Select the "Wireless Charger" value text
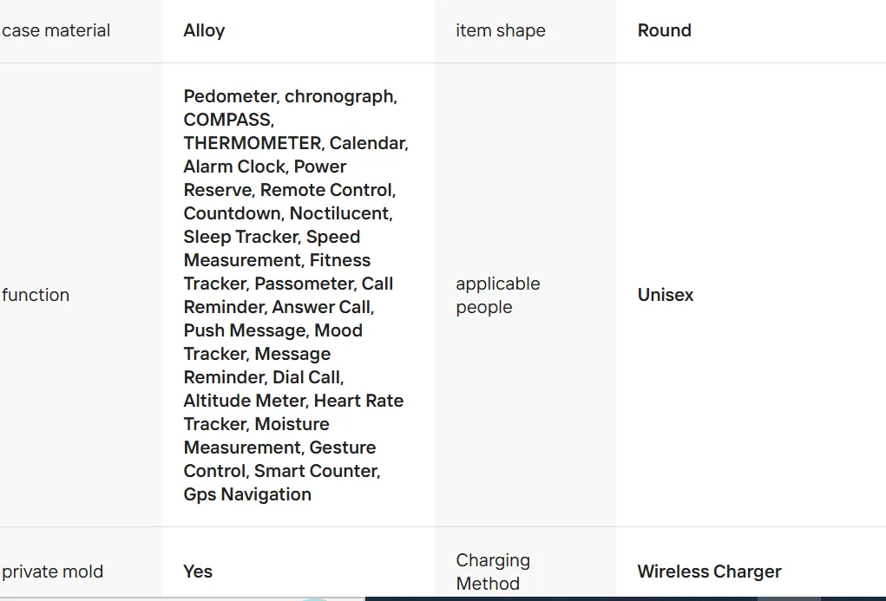Image resolution: width=886 pixels, height=601 pixels. click(x=709, y=572)
